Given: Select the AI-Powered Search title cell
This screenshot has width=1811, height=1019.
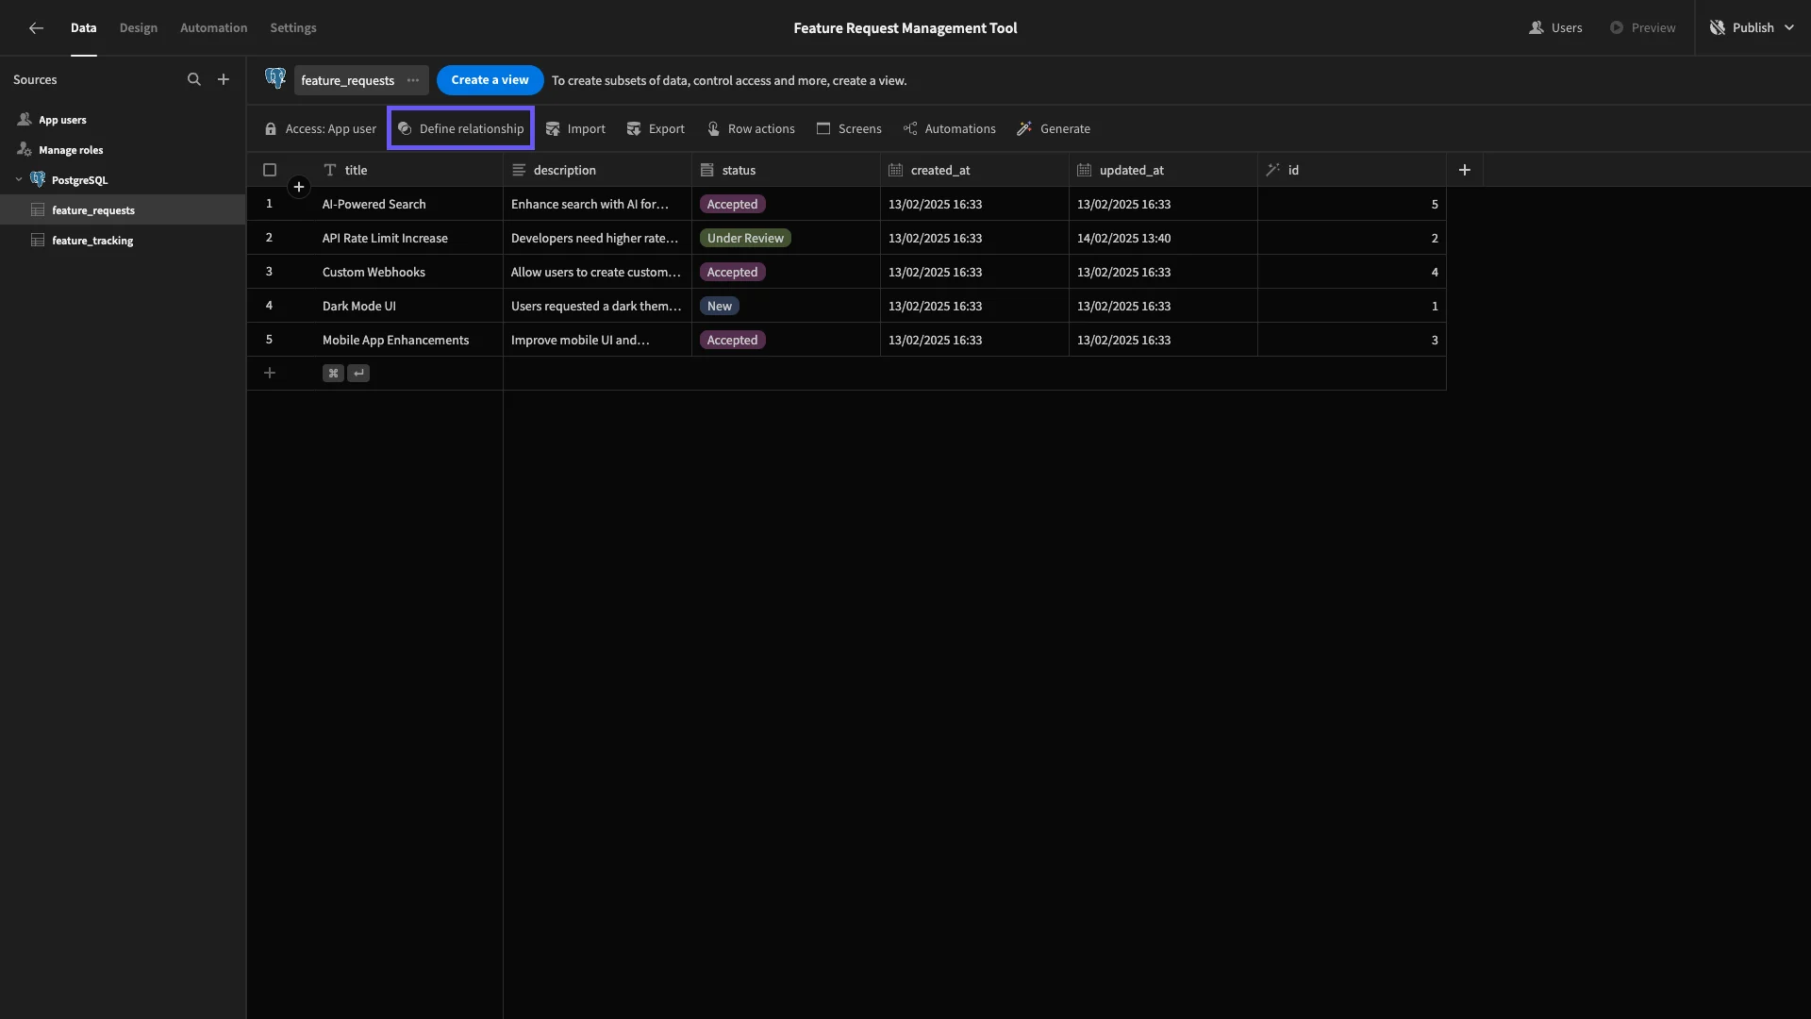Looking at the screenshot, I should click(x=408, y=204).
